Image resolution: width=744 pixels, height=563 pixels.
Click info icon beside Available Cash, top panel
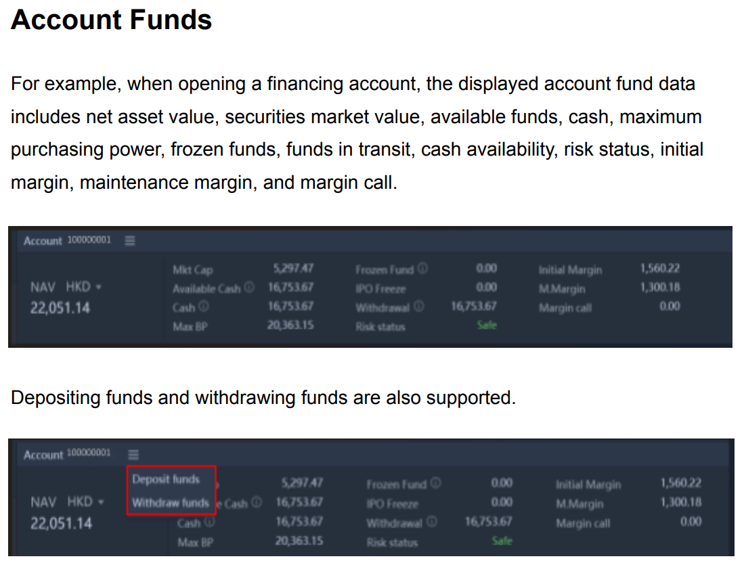[x=250, y=288]
